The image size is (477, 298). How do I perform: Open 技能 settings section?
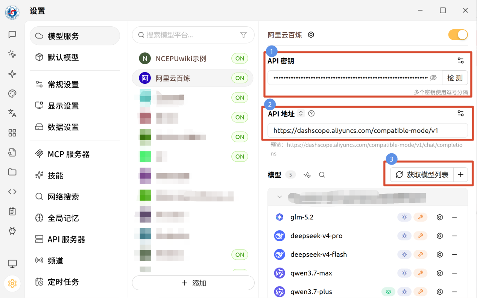(x=75, y=175)
